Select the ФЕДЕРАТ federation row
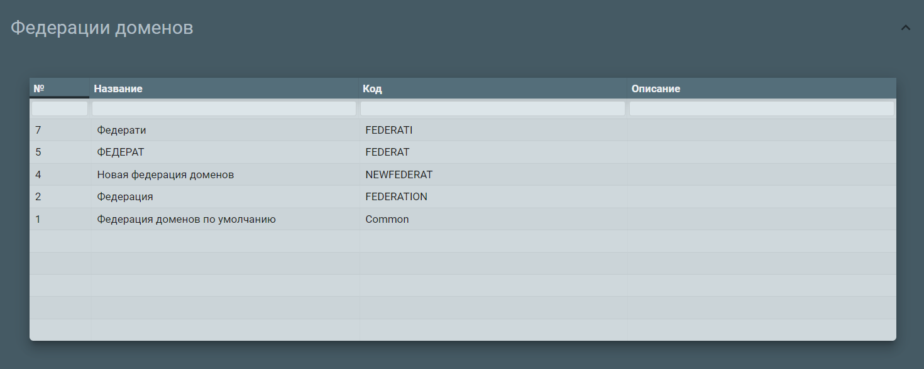 251,152
